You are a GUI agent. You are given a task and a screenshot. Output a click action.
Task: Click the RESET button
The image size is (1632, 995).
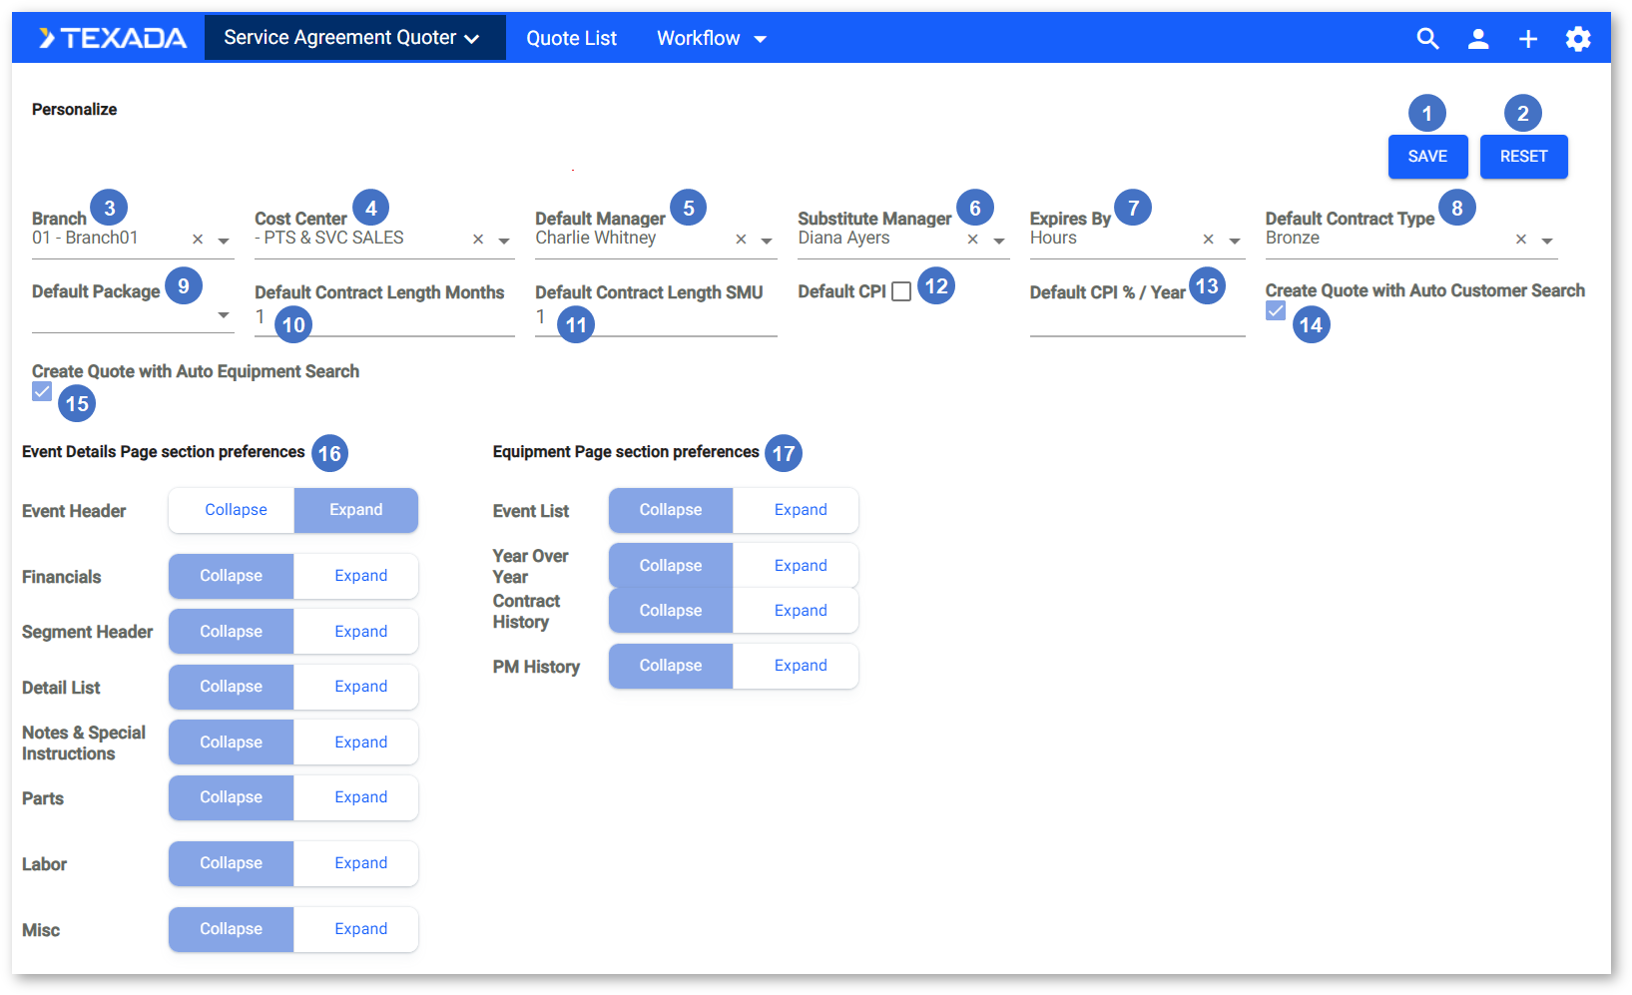tap(1523, 157)
